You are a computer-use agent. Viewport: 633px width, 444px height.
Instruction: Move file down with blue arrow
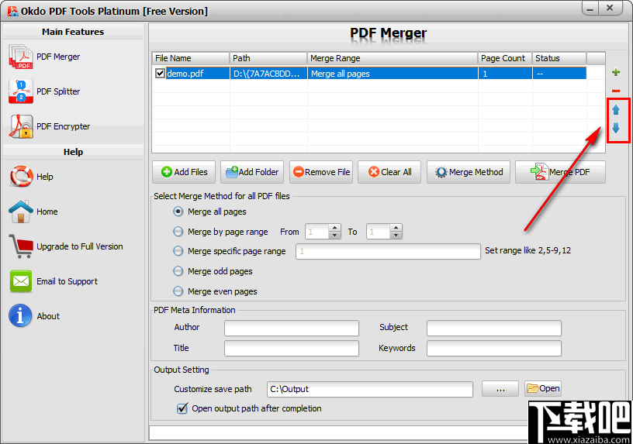coord(616,128)
